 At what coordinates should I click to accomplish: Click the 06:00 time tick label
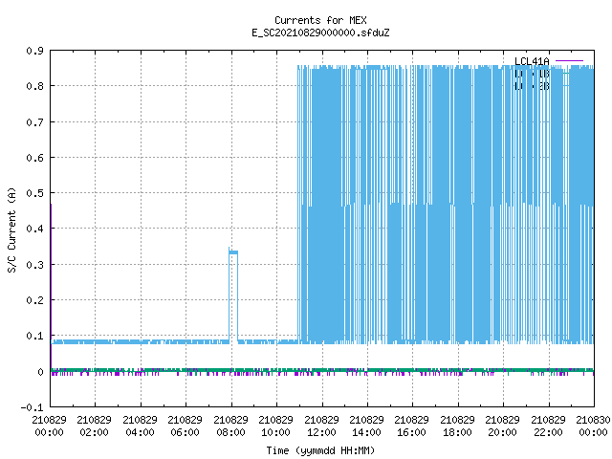tap(185, 432)
